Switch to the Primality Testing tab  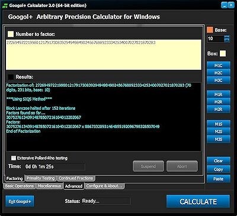[40, 178]
